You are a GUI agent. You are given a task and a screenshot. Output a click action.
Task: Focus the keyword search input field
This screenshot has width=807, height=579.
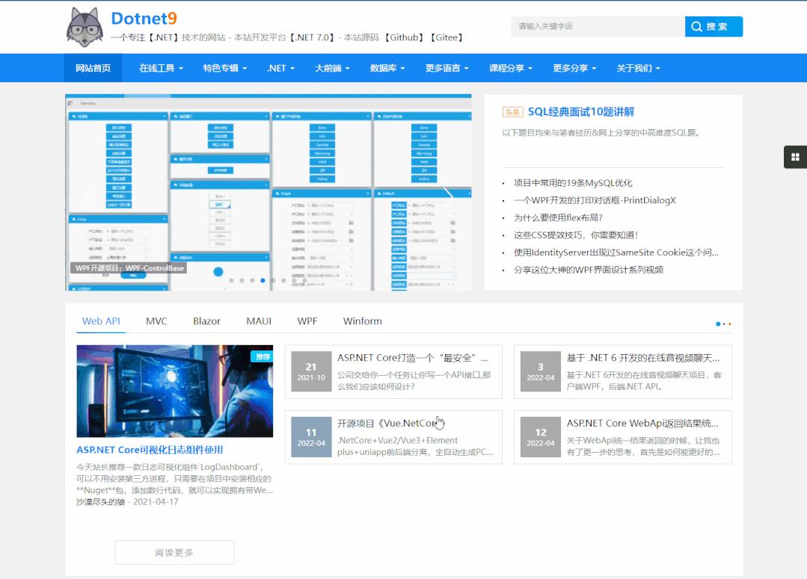point(598,27)
